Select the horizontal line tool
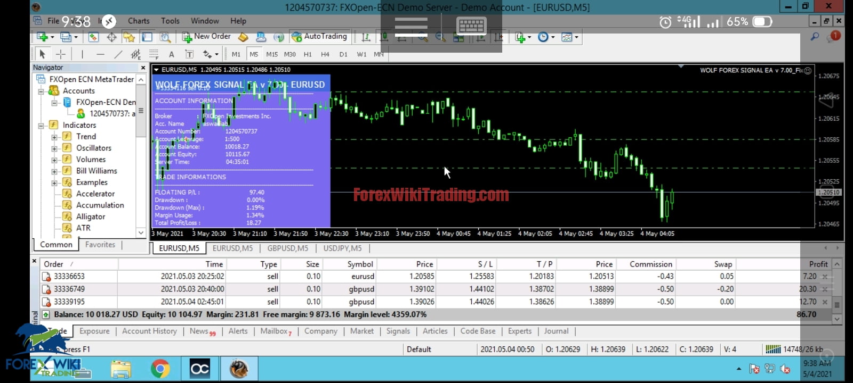The image size is (853, 383). click(100, 54)
